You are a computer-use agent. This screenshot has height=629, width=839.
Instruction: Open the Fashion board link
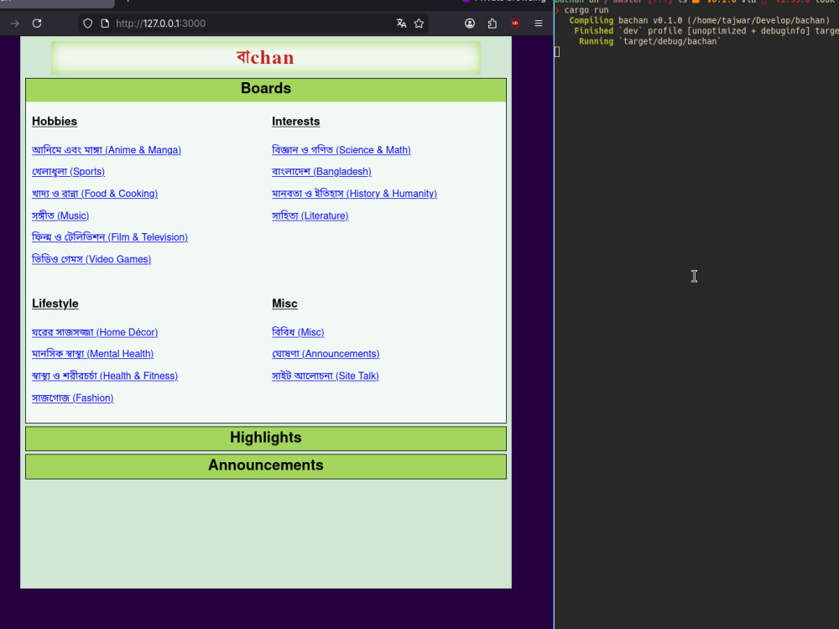[x=73, y=398]
